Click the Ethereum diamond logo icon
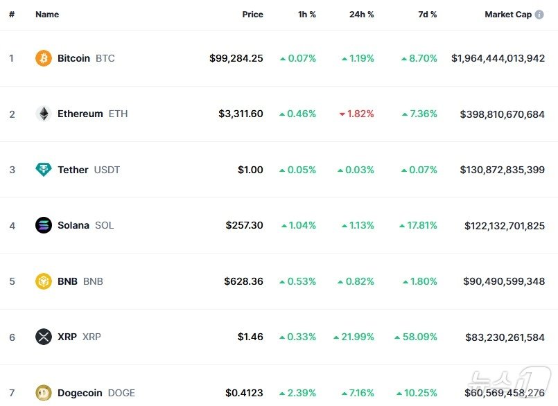The image size is (558, 406). (44, 114)
